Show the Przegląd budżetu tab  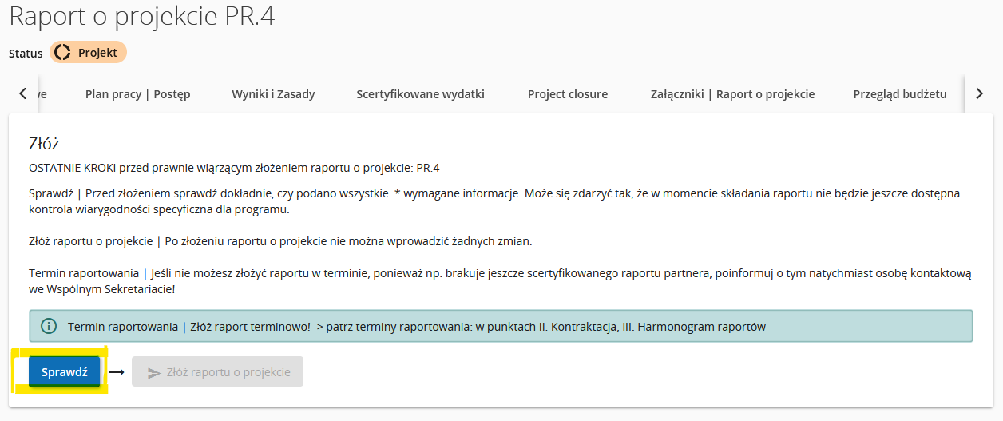pos(899,94)
